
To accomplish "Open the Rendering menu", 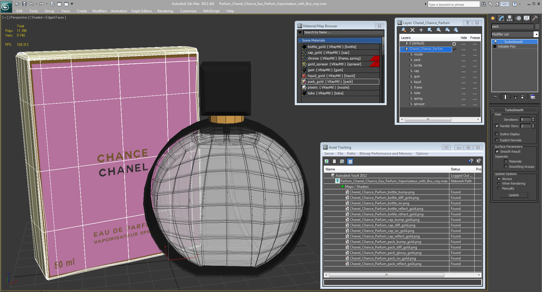I will pos(165,11).
